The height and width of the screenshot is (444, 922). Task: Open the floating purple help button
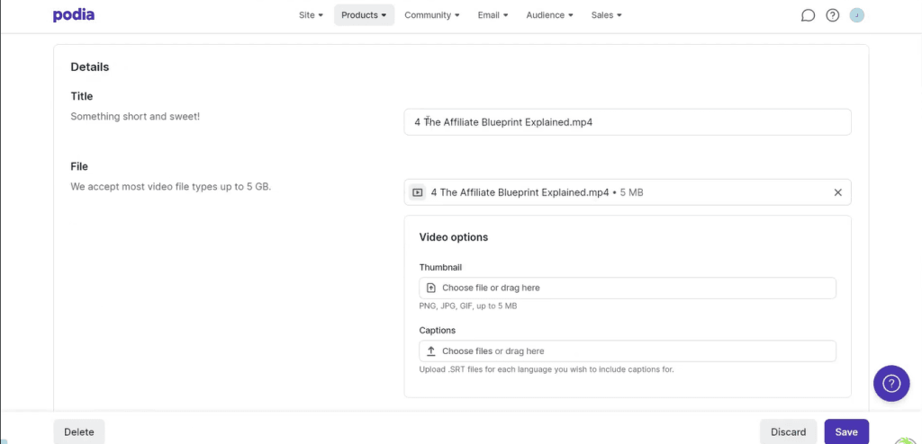[890, 384]
